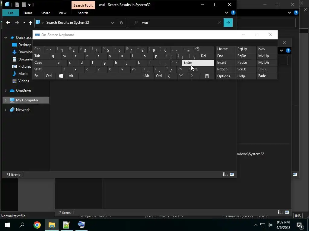The width and height of the screenshot is (309, 231).
Task: Switch to large icons view in 31 items window
Action: click(x=232, y=174)
